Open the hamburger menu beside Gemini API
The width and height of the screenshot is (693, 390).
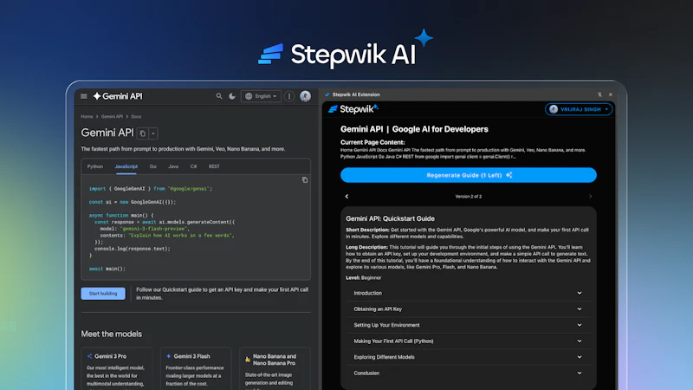83,96
